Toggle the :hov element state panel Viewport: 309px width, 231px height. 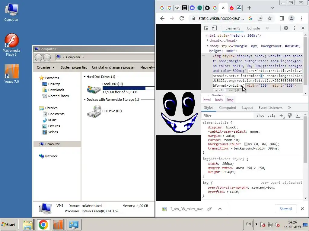click(260, 116)
